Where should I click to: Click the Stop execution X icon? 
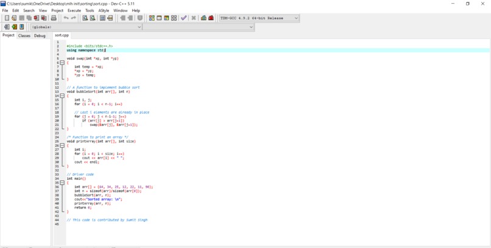point(194,18)
